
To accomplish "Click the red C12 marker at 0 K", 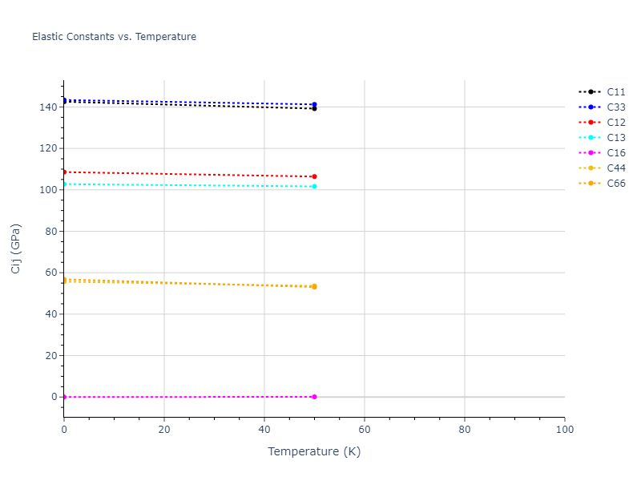I will (64, 172).
